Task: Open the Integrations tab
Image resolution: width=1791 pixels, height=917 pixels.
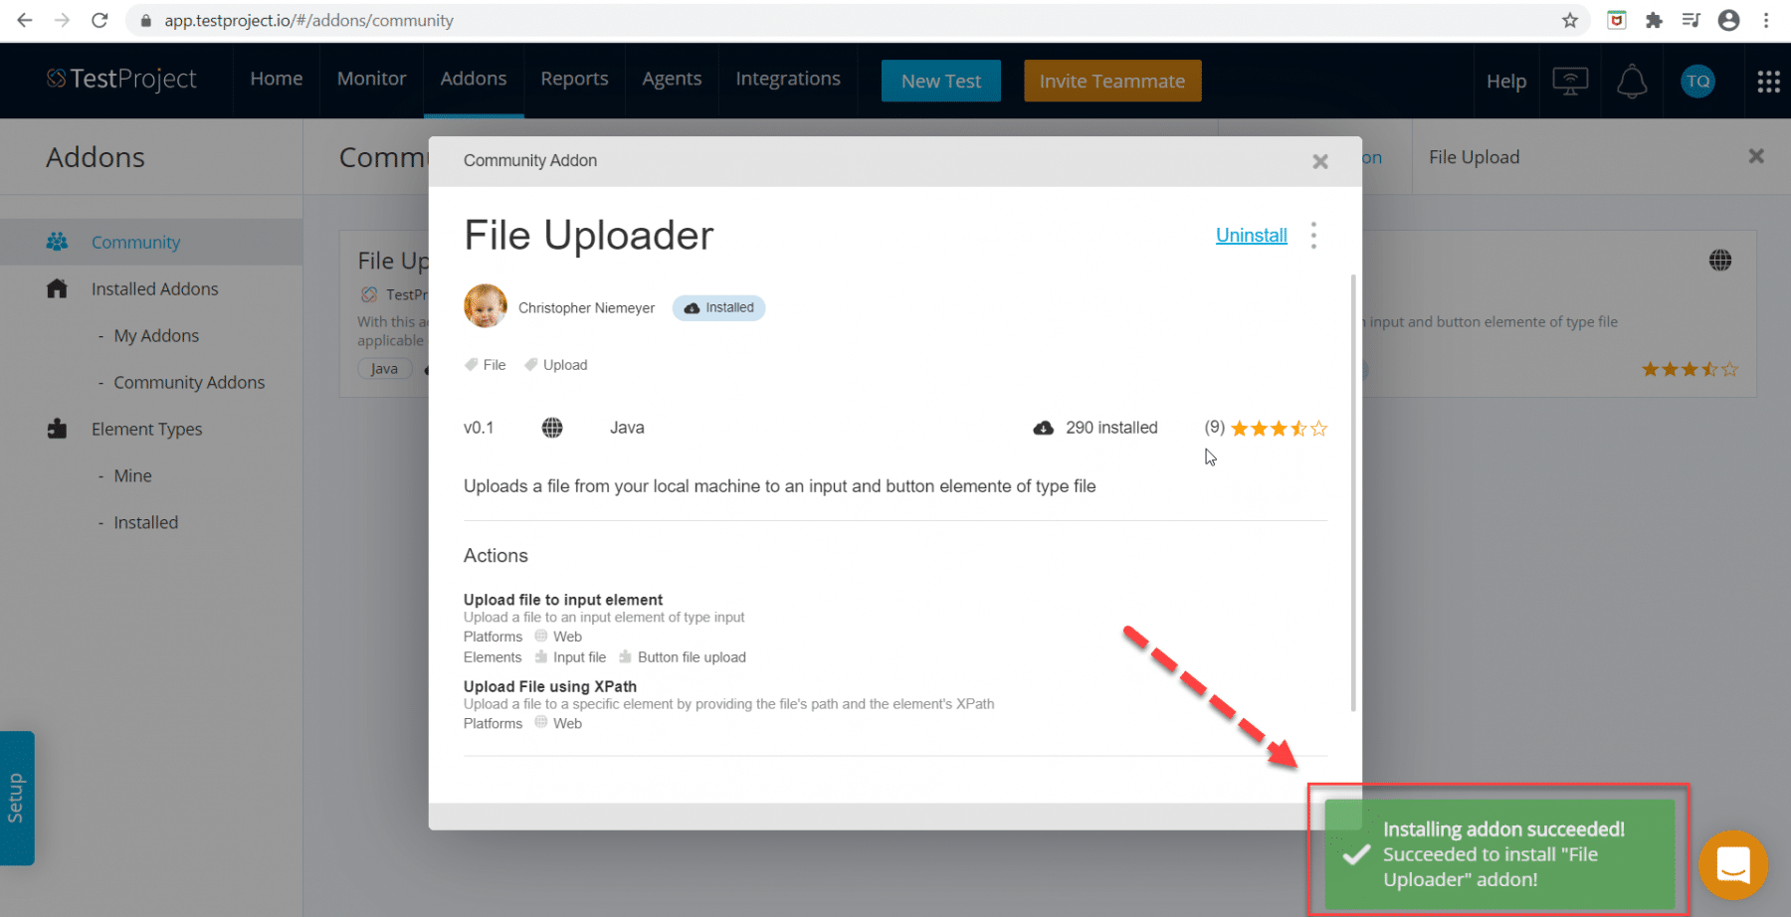Action: (x=788, y=79)
